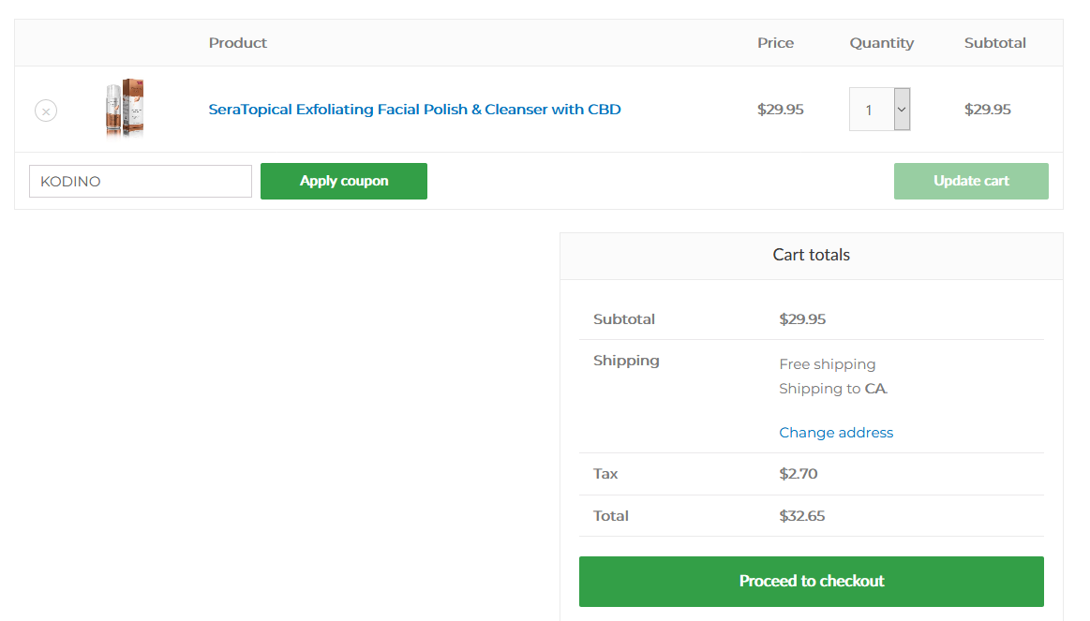1090x621 pixels.
Task: Click the item price under the Price column
Action: click(x=780, y=109)
